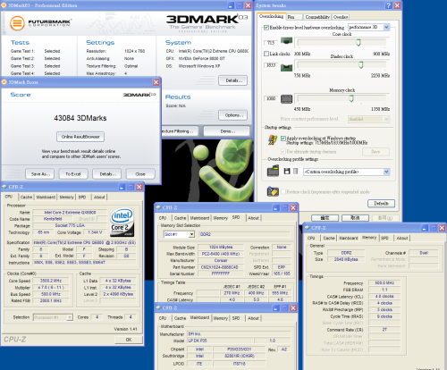Click the 3DMark Score dialog title icon
The height and width of the screenshot is (370, 447).
pos(4,82)
